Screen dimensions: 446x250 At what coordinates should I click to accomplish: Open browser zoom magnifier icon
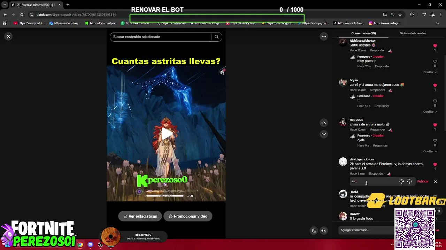[392, 15]
